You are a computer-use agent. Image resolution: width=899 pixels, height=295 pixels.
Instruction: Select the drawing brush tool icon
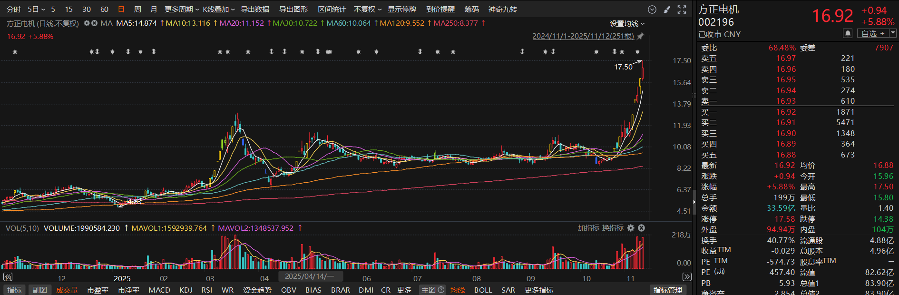pos(667,10)
